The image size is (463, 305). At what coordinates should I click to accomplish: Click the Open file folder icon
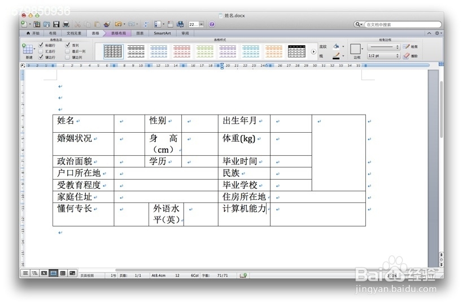[x=47, y=24]
